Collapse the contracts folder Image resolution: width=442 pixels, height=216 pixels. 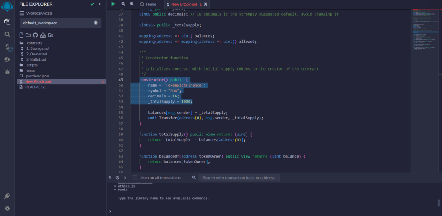click(x=34, y=43)
